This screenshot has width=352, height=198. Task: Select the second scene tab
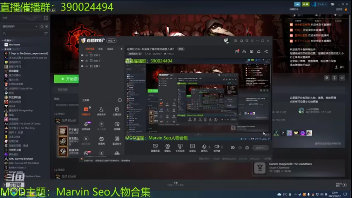100,49
